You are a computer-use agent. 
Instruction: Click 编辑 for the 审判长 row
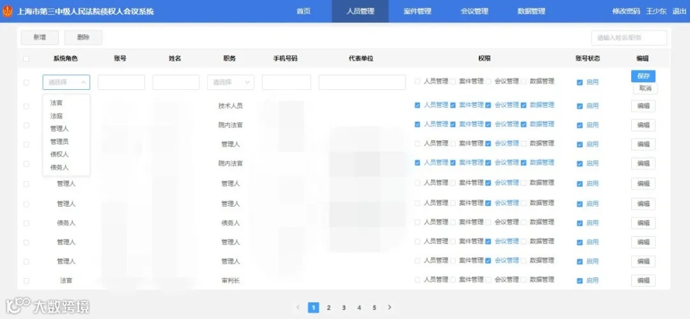[643, 281]
